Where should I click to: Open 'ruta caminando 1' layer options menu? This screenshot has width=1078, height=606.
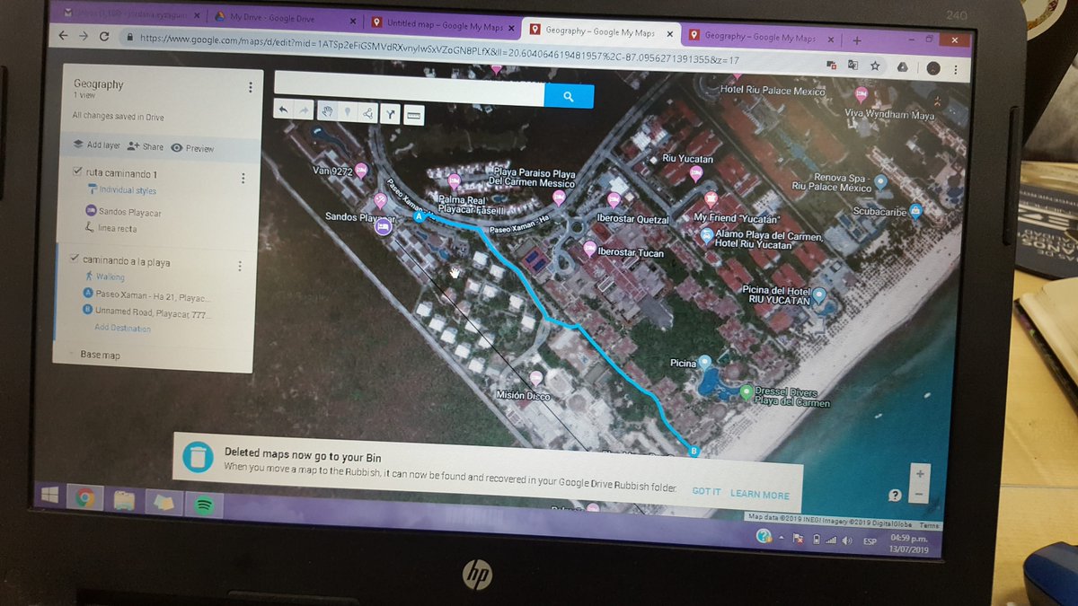tap(243, 179)
